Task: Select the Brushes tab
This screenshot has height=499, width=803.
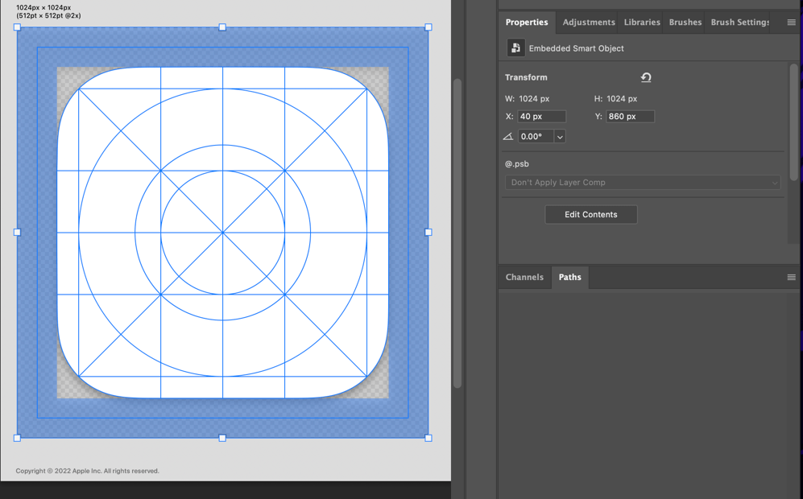Action: coord(685,22)
